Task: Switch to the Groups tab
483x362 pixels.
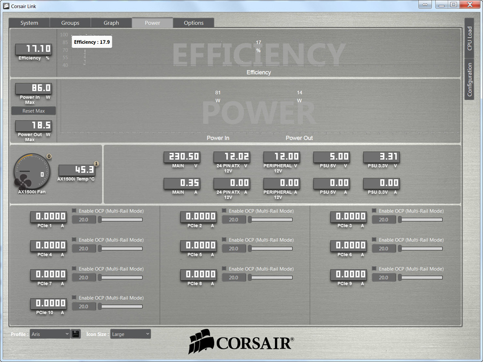Action: [70, 23]
